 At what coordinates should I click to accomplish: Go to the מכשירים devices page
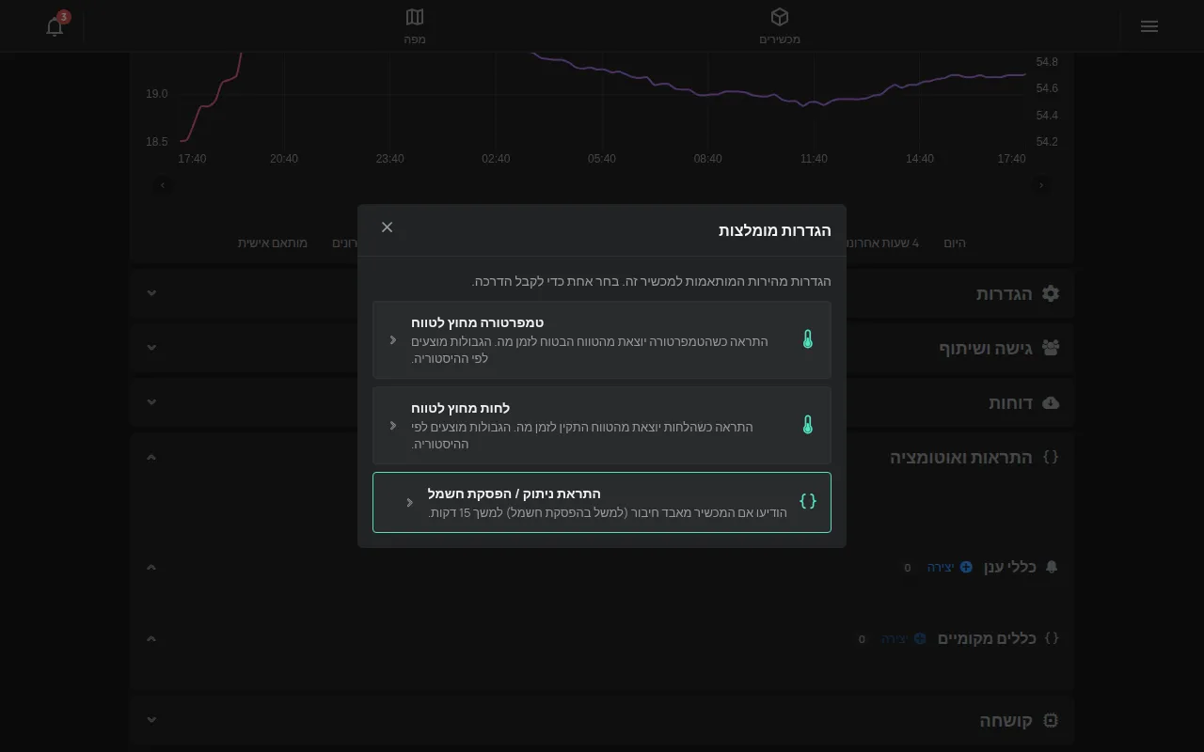click(780, 26)
